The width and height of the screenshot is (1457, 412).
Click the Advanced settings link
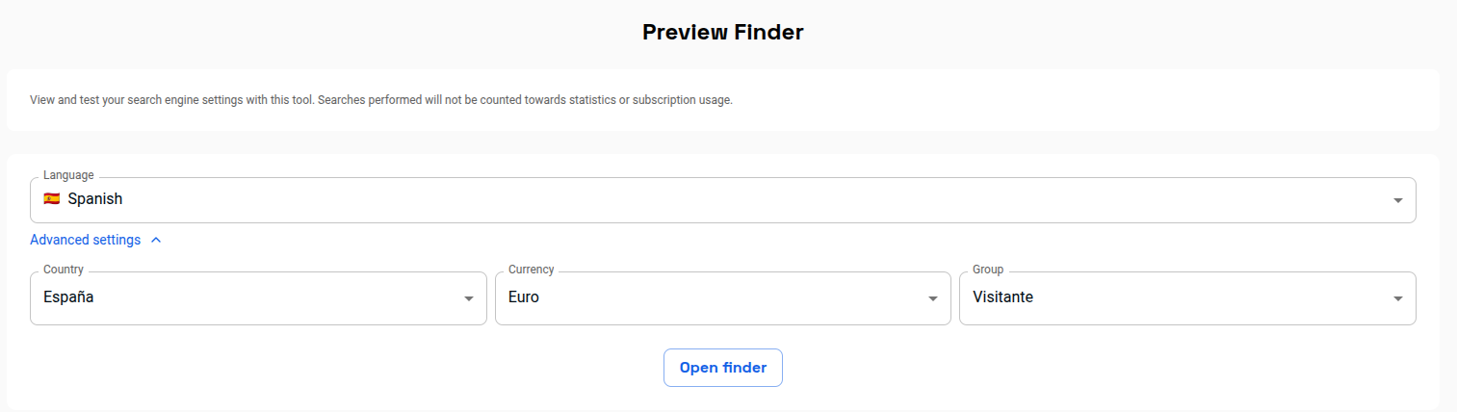pyautogui.click(x=86, y=240)
